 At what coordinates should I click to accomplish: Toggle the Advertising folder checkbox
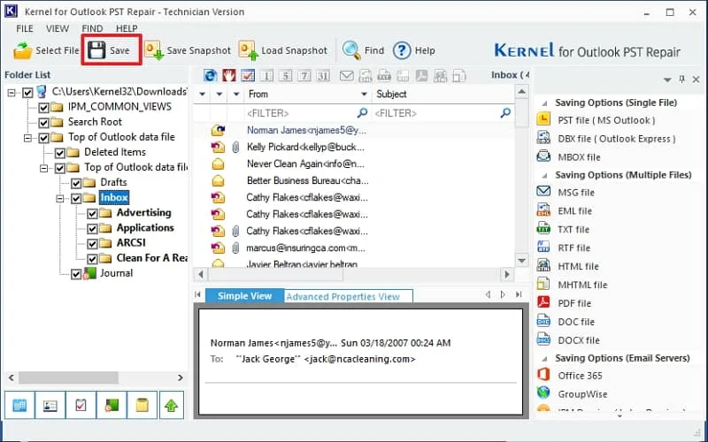[93, 213]
